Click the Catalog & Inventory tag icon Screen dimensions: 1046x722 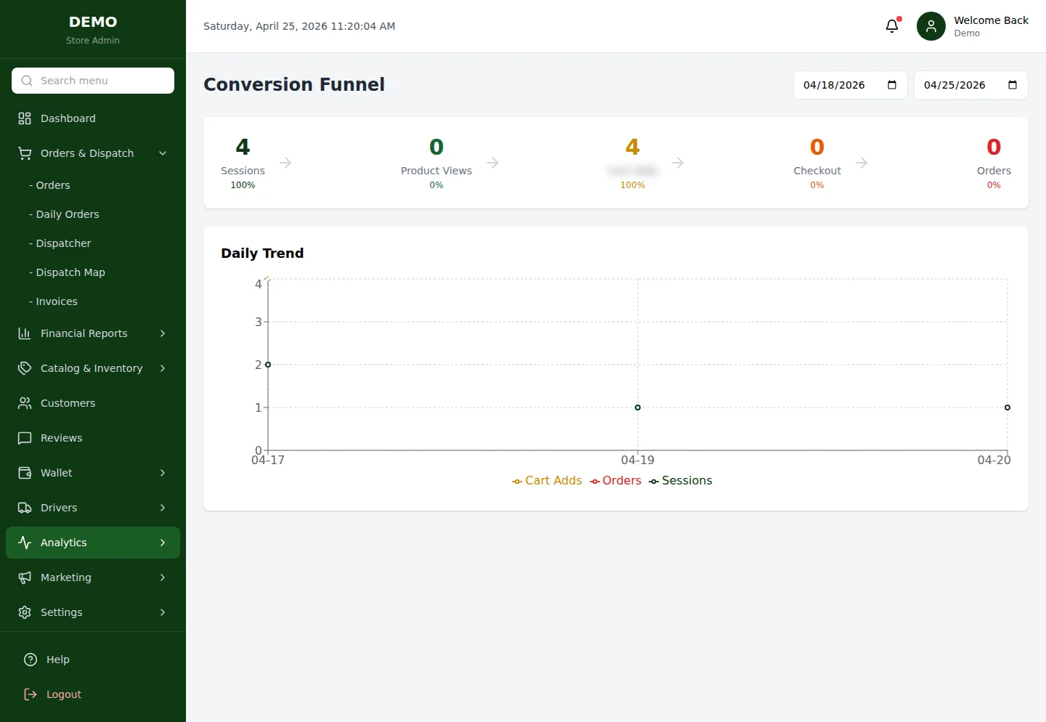[24, 368]
